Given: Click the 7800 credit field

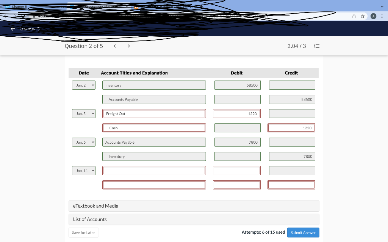Looking at the screenshot, I should tap(292, 156).
